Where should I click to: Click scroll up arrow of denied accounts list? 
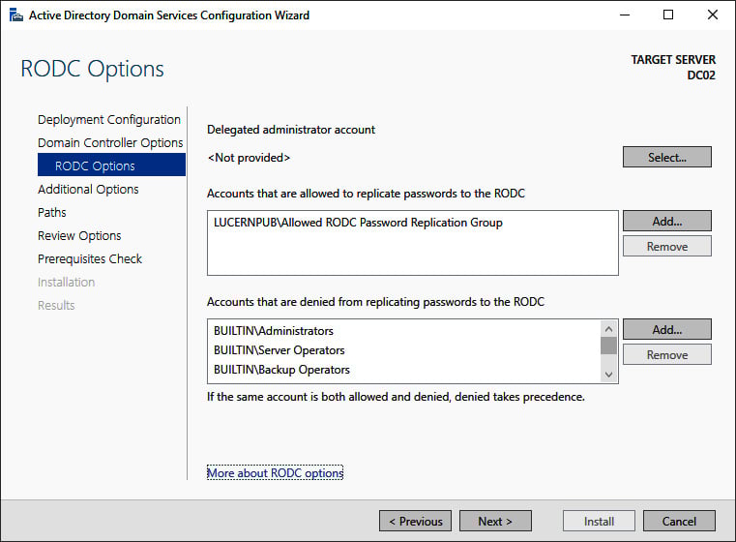tap(608, 329)
